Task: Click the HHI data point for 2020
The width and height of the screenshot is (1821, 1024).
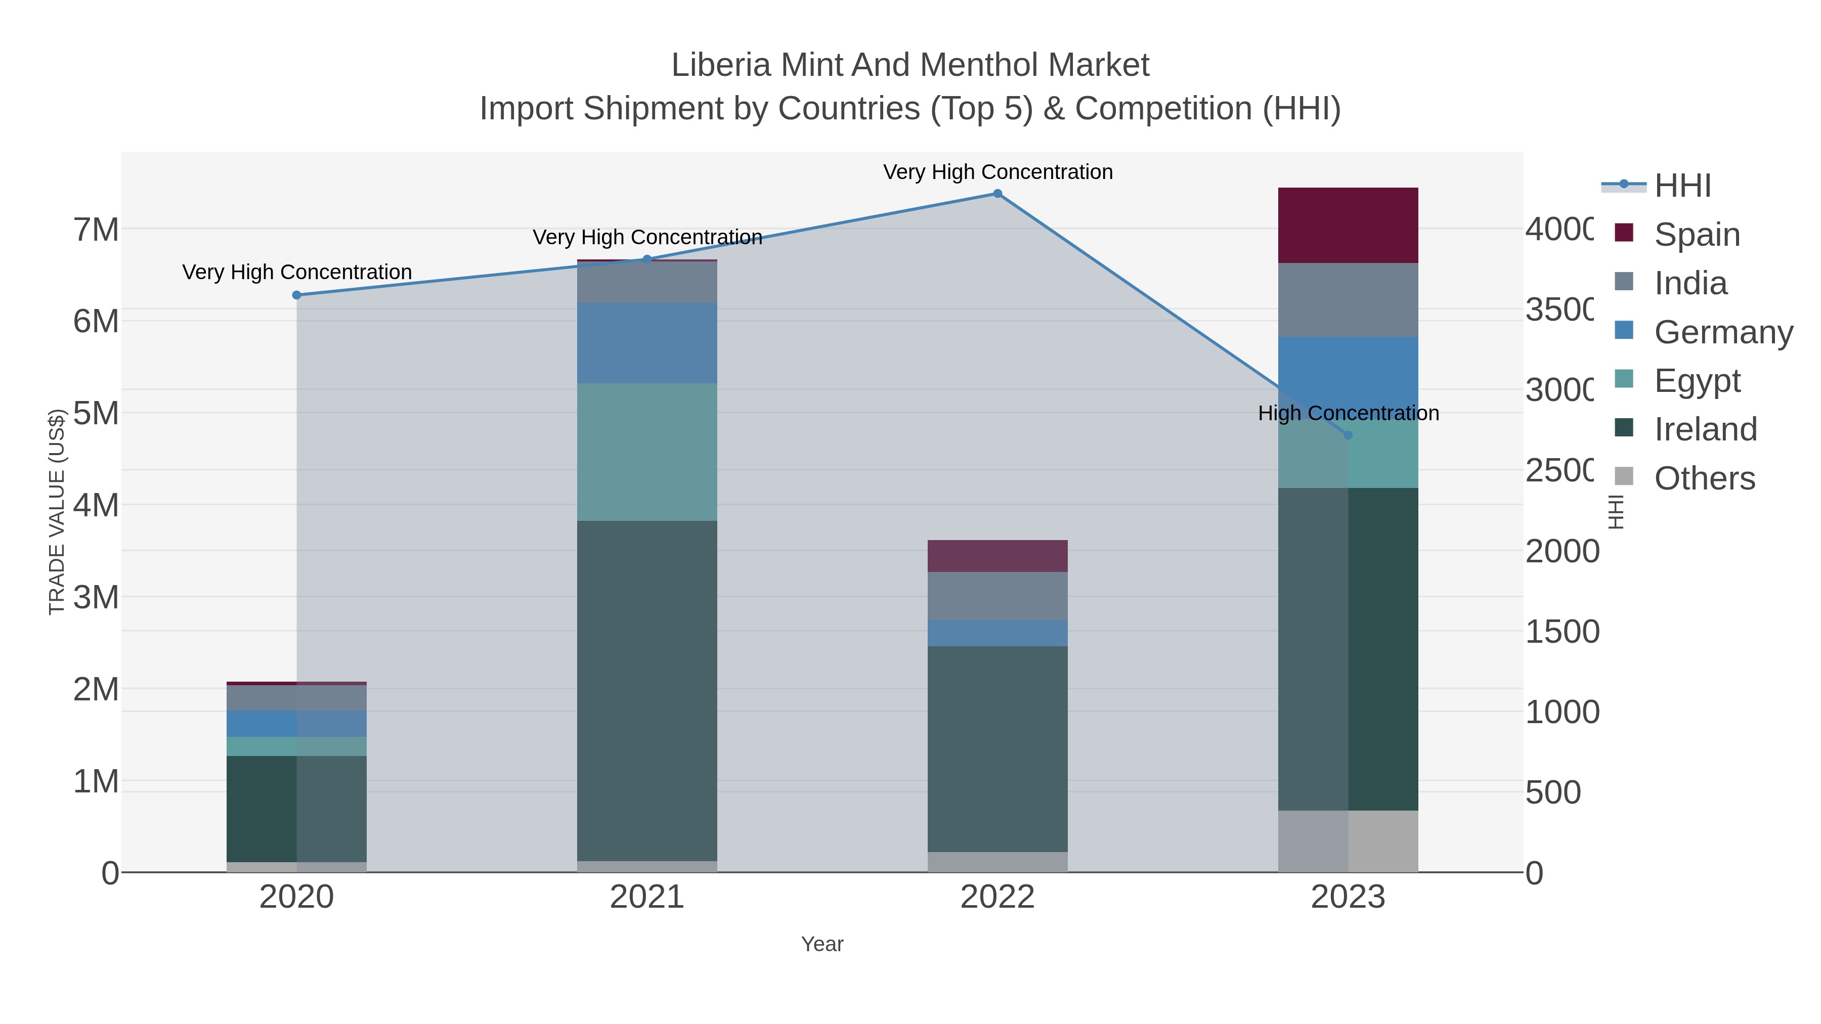Action: 297,295
